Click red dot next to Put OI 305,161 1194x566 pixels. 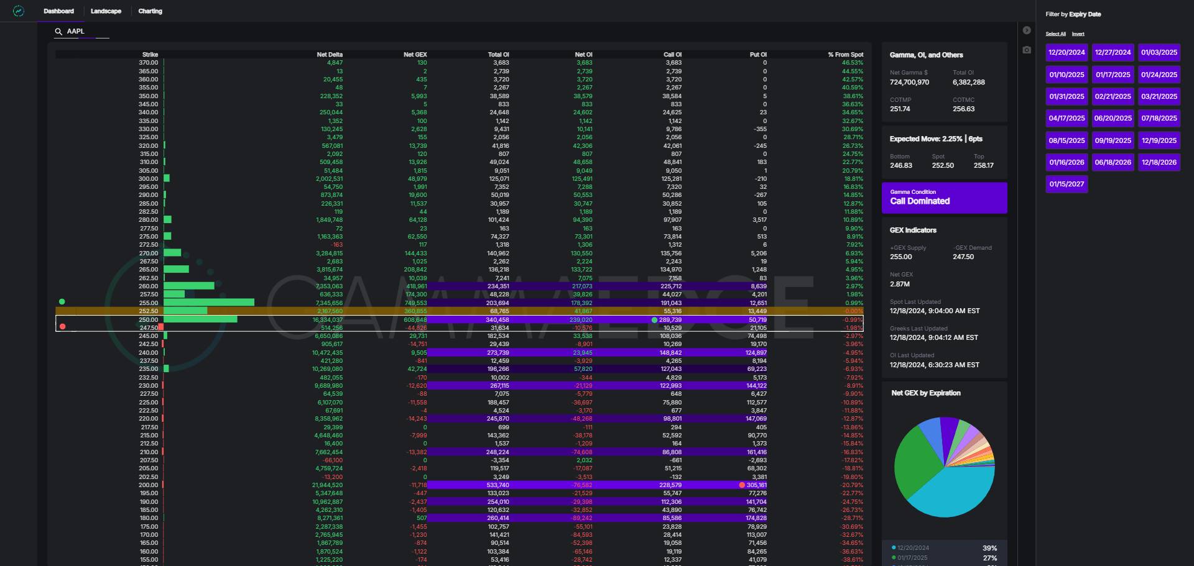tap(742, 485)
